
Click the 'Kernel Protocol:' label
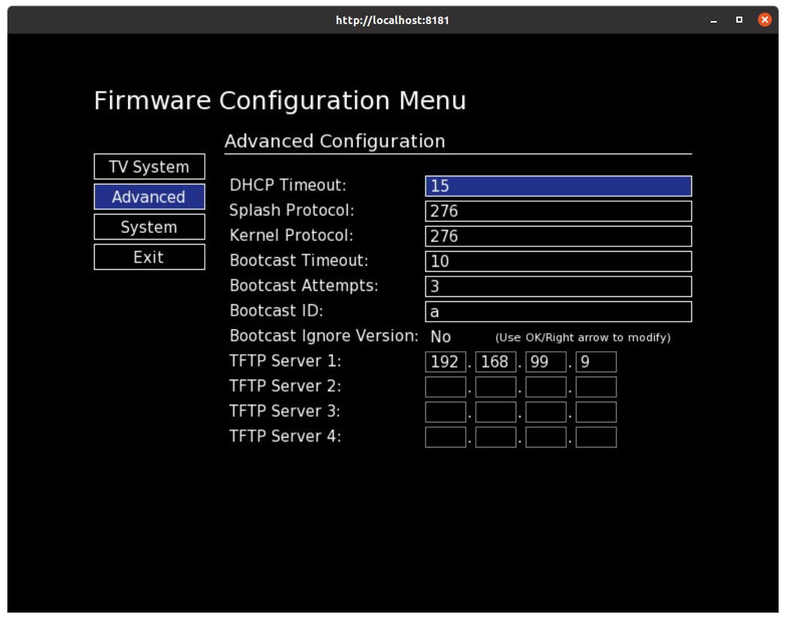tap(291, 235)
